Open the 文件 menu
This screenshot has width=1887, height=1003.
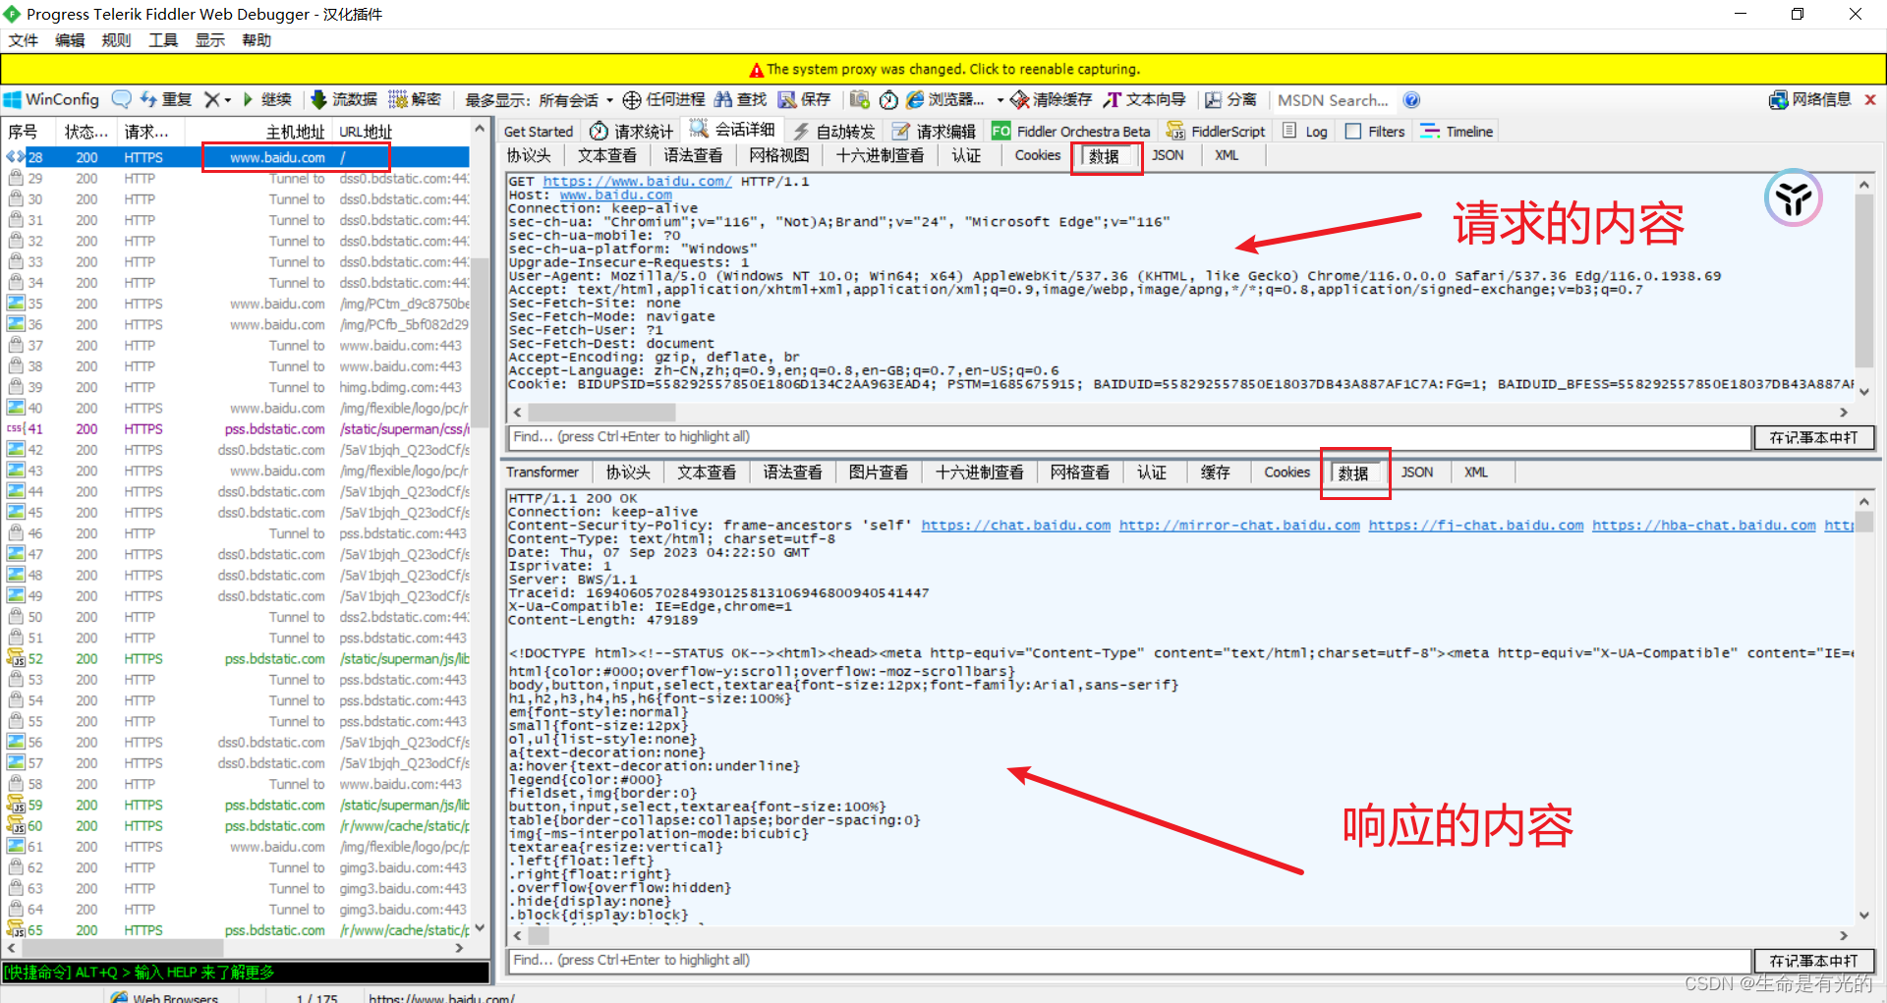pos(24,40)
